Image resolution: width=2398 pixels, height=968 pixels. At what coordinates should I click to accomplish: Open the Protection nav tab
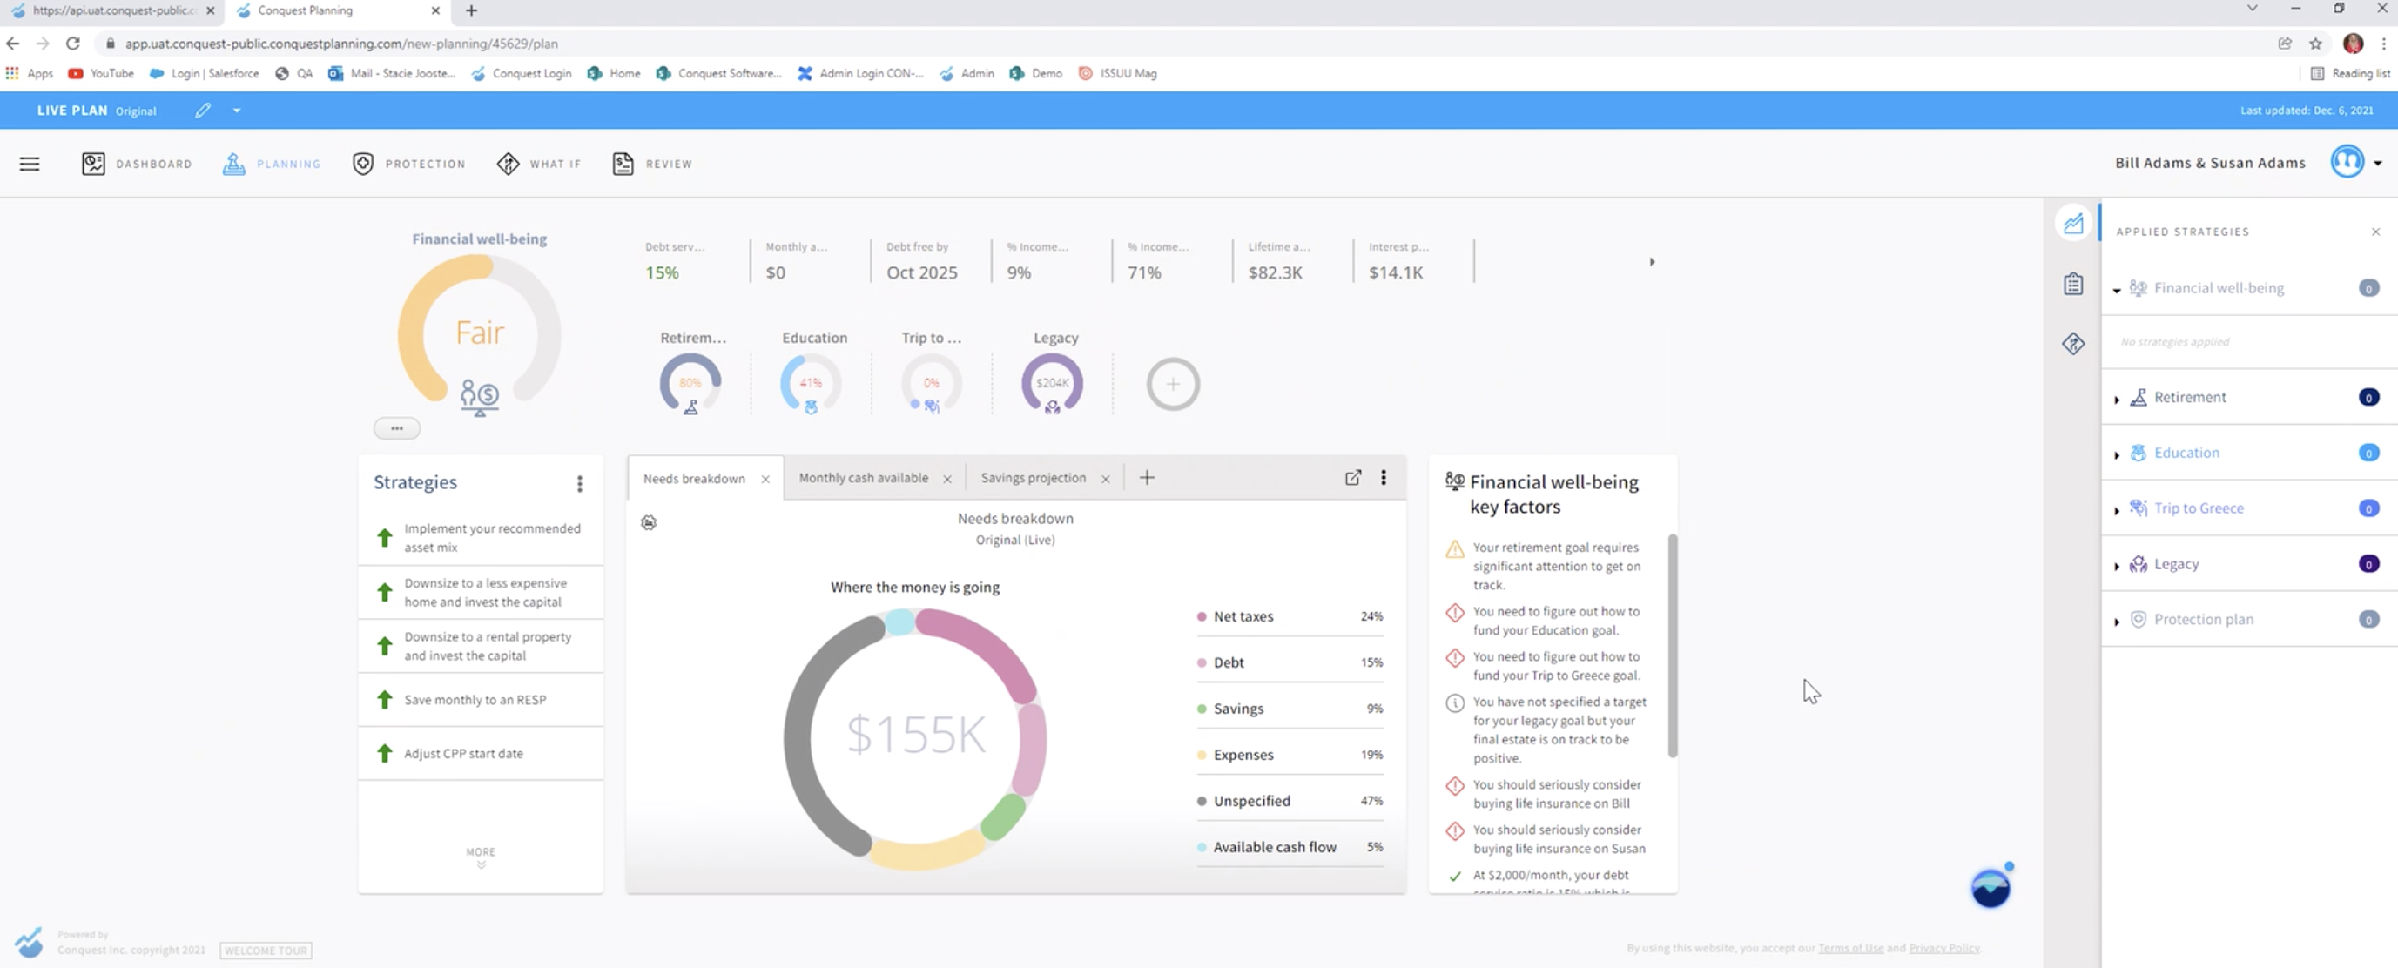[408, 164]
